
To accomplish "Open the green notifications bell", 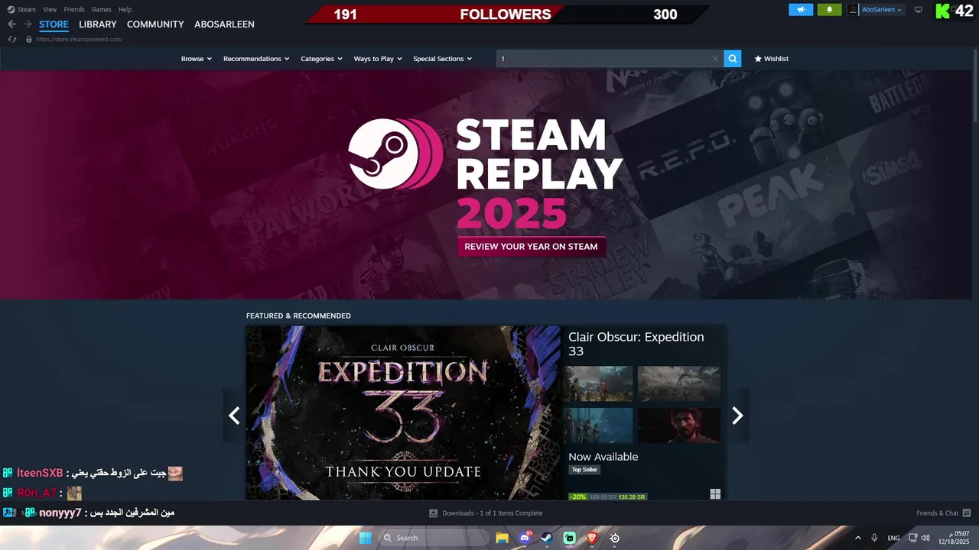I will coord(829,10).
